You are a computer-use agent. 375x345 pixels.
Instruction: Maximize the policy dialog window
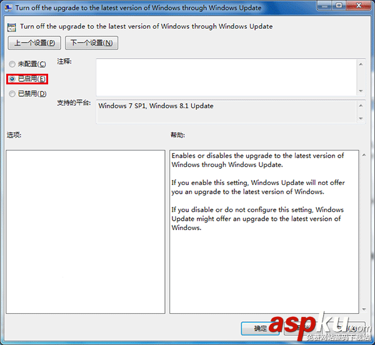pos(339,6)
